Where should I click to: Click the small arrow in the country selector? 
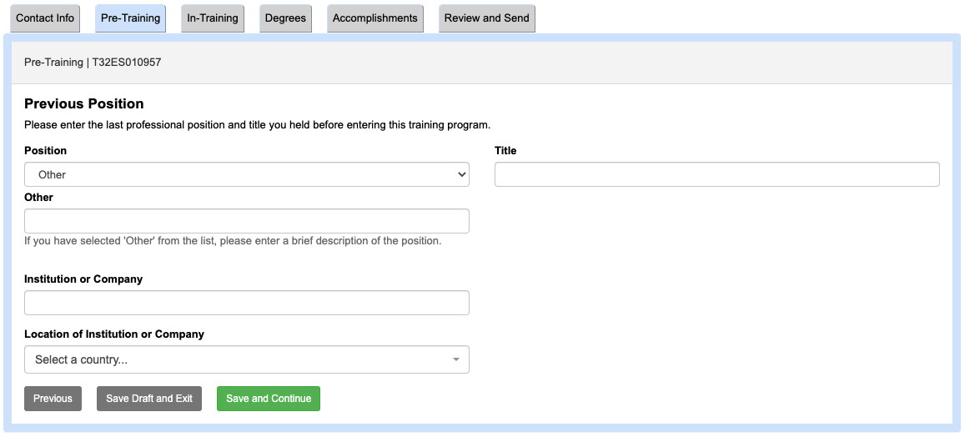pyautogui.click(x=456, y=360)
